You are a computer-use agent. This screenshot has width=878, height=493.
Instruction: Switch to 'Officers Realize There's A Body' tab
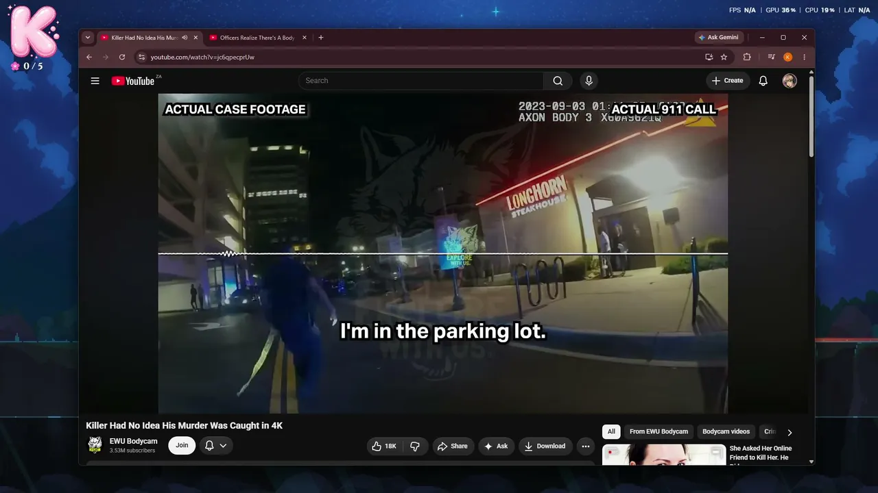[x=257, y=38]
